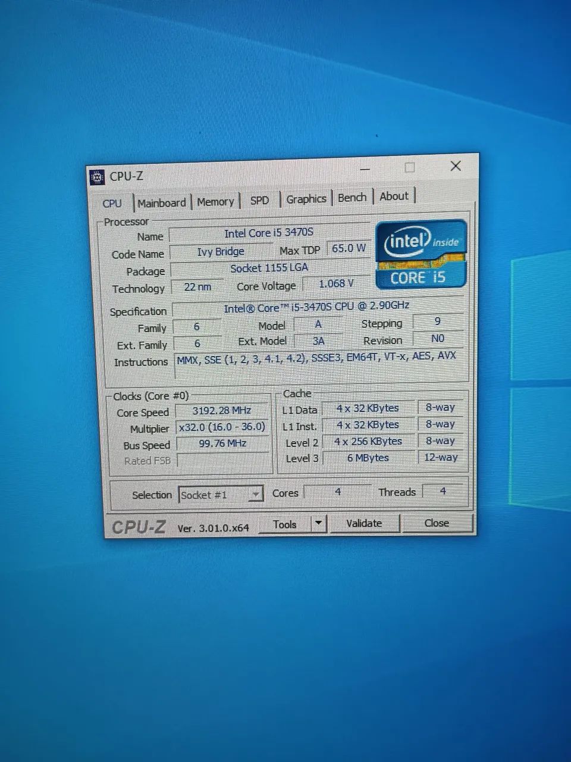The height and width of the screenshot is (762, 571).
Task: Click the Revision value N0
Action: point(438,338)
